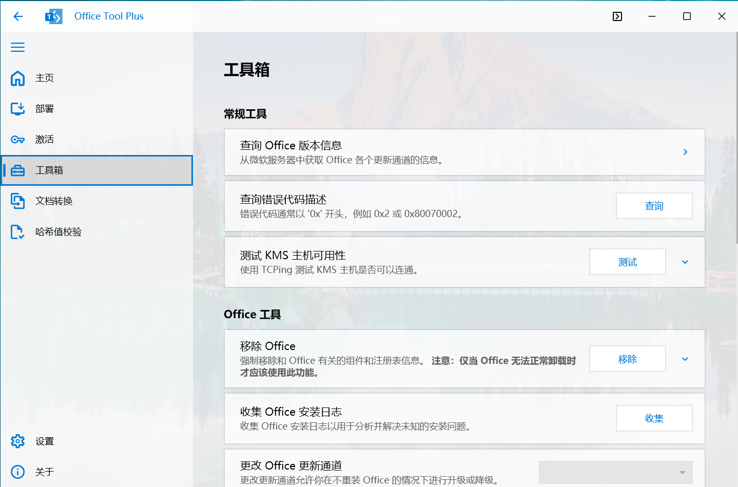738x487 pixels.
Task: Click the 哈希值校验 file check icon
Action: [x=18, y=232]
